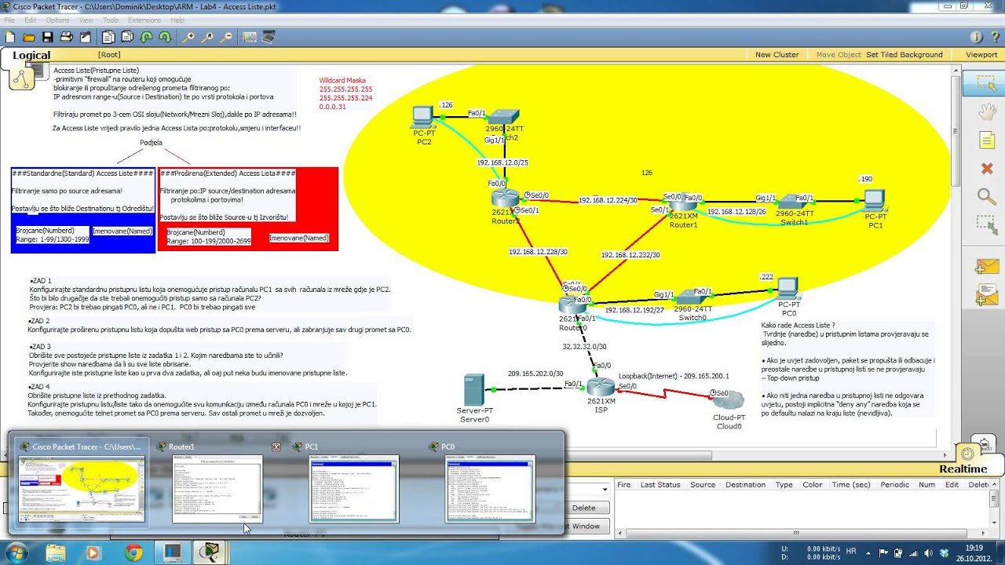
Task: Open the Edit menu
Action: click(31, 20)
